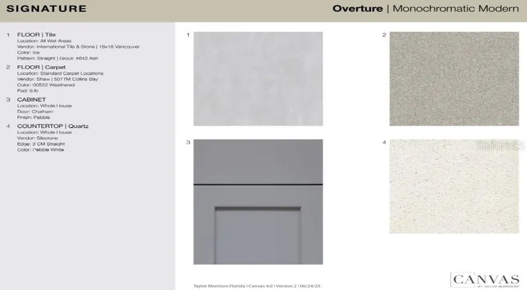The width and height of the screenshot is (527, 290).
Task: Click the Vendor: Silestone line
Action: (38, 138)
